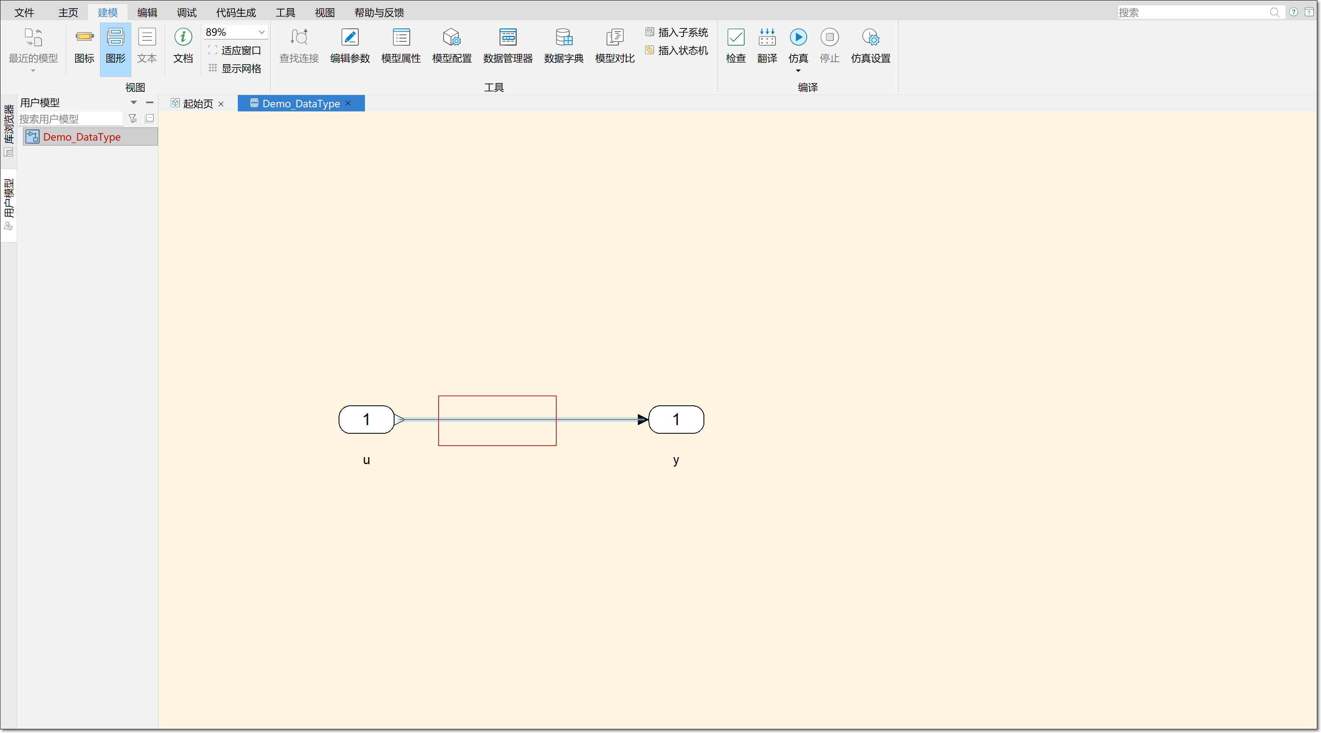The height and width of the screenshot is (733, 1321).
Task: Open the 89% zoom level dropdown
Action: point(261,32)
